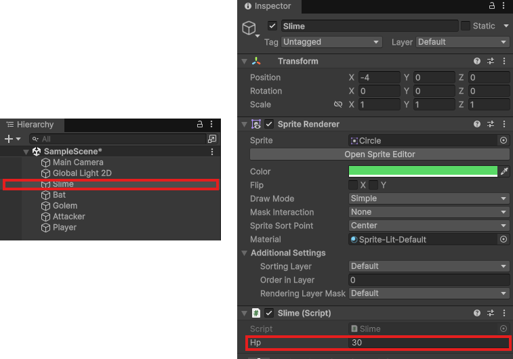The width and height of the screenshot is (513, 359).
Task: Collapse the Additional Settings foldout
Action: [x=244, y=253]
